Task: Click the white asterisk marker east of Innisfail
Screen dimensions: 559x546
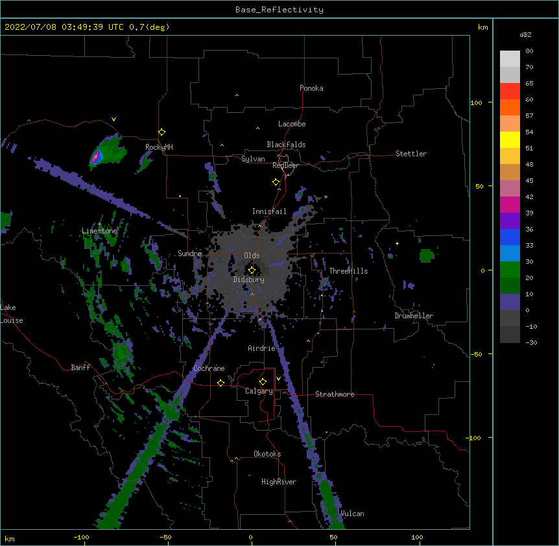Action: (326, 197)
